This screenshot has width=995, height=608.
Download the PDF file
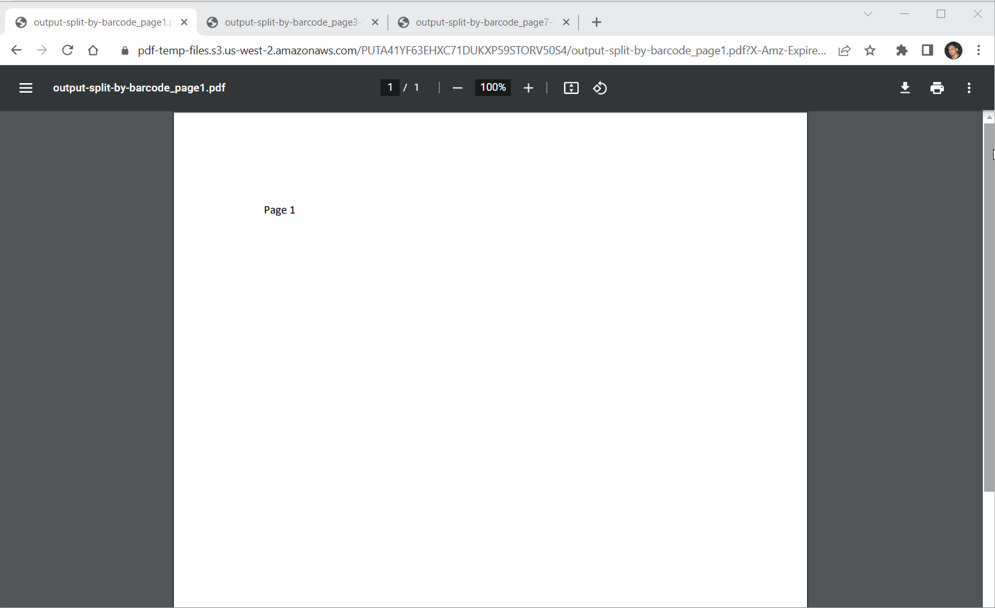pyautogui.click(x=905, y=88)
